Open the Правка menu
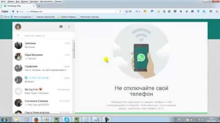The width and height of the screenshot is (220, 123). [11, 2]
